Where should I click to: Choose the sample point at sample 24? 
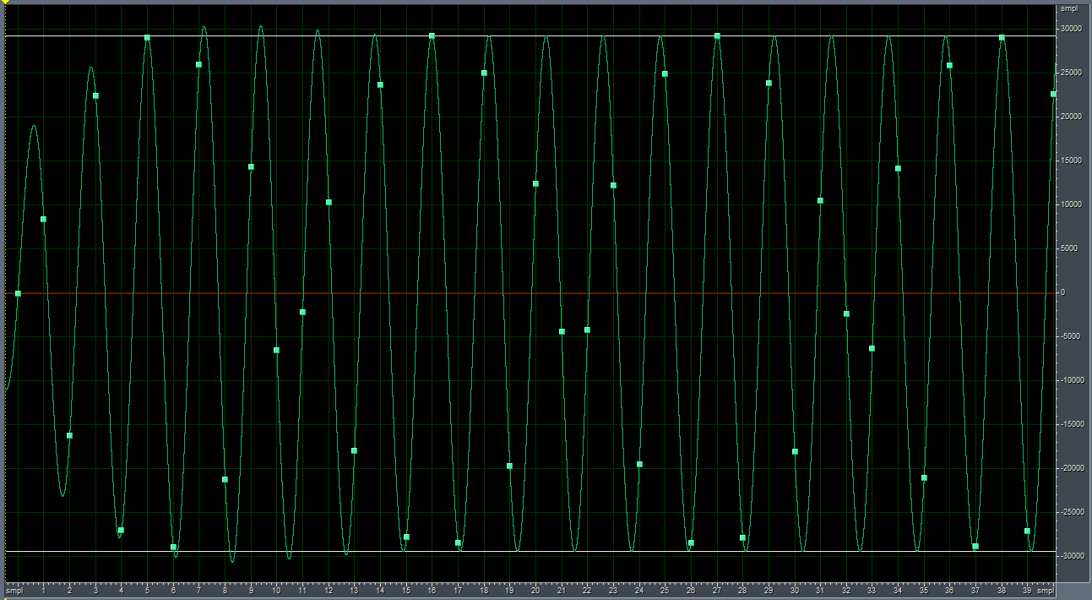tap(639, 464)
